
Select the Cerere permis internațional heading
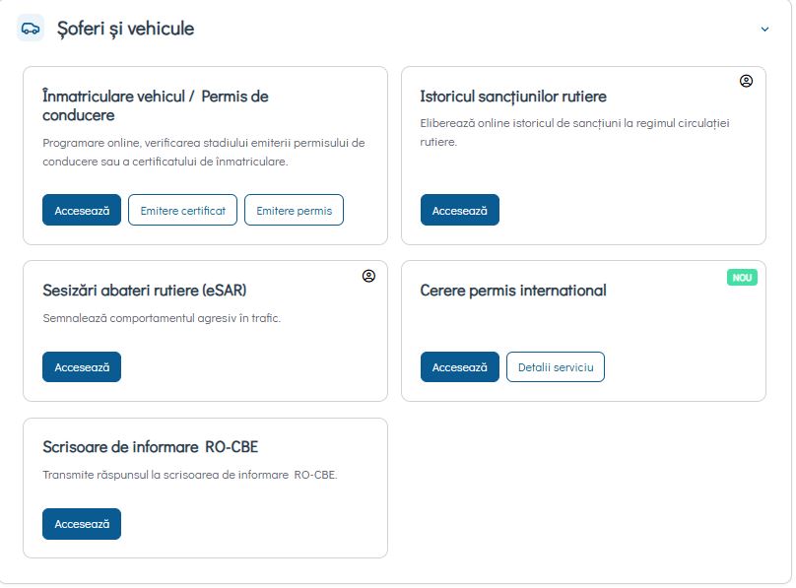coord(513,291)
